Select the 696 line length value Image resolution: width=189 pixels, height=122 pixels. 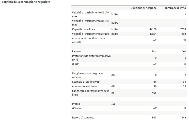coord(154,93)
